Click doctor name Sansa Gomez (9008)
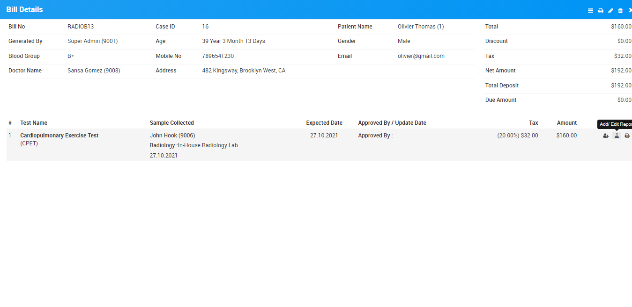Viewport: 632px width, 307px height. [94, 71]
